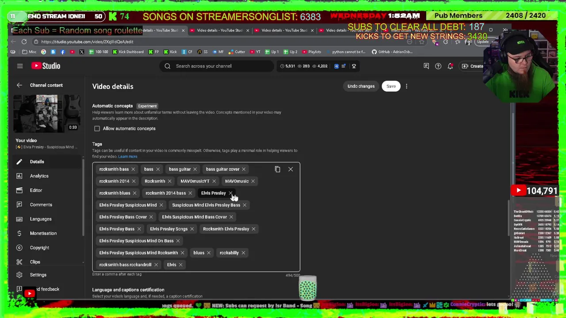The width and height of the screenshot is (566, 318).
Task: Open Editor in the sidebar
Action: point(46,190)
